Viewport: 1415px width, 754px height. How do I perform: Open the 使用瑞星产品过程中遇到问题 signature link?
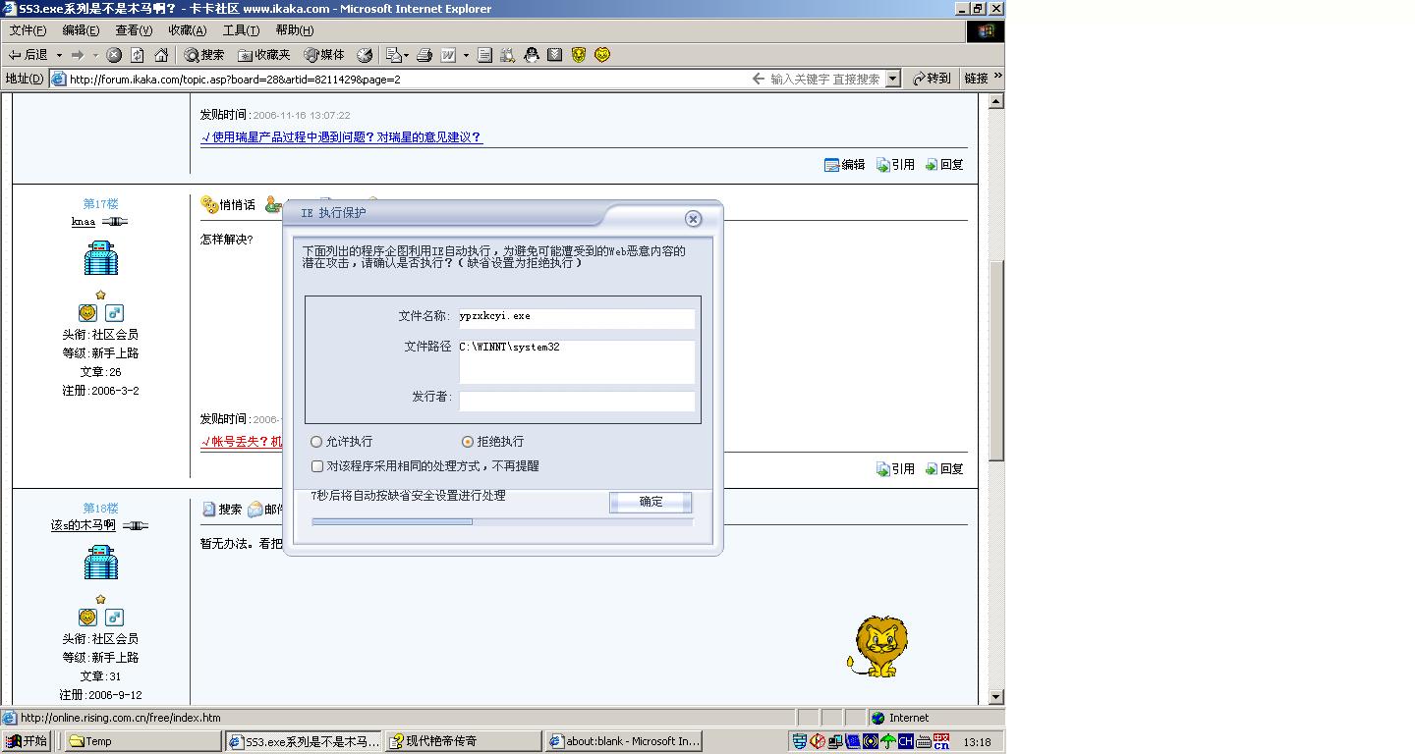pos(341,137)
